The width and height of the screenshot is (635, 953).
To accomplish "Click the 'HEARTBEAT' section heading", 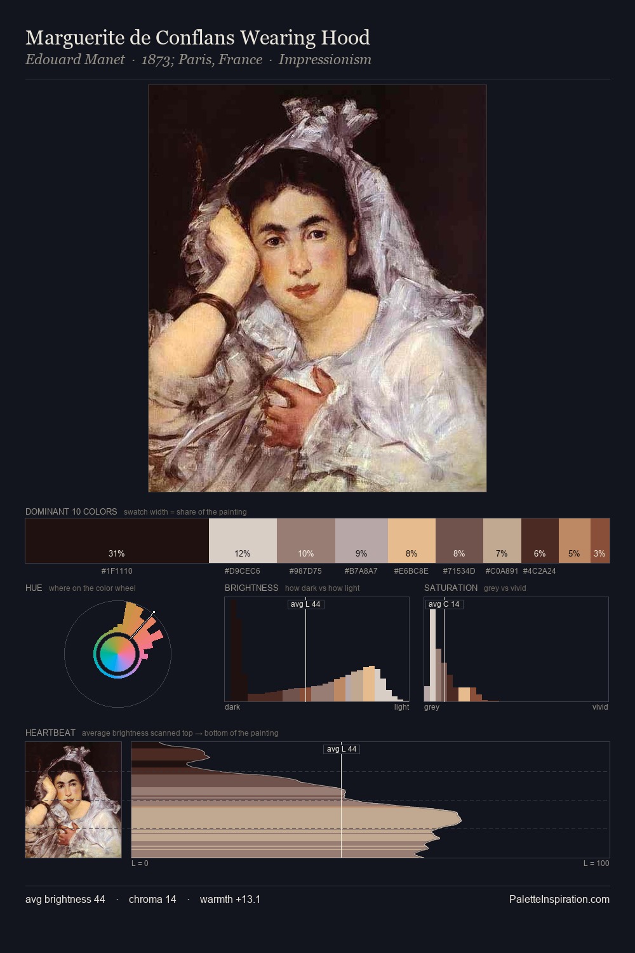I will [x=50, y=733].
